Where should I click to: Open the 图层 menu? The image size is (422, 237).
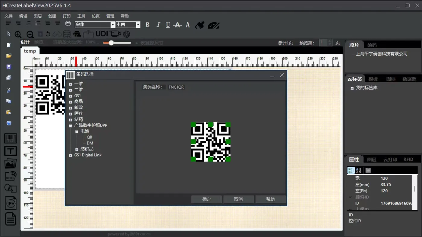click(38, 16)
